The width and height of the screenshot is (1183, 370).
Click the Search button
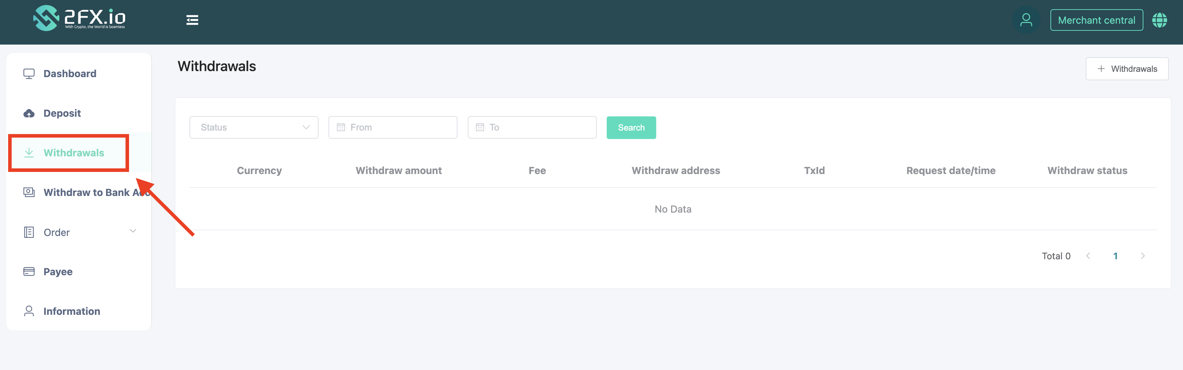click(631, 128)
